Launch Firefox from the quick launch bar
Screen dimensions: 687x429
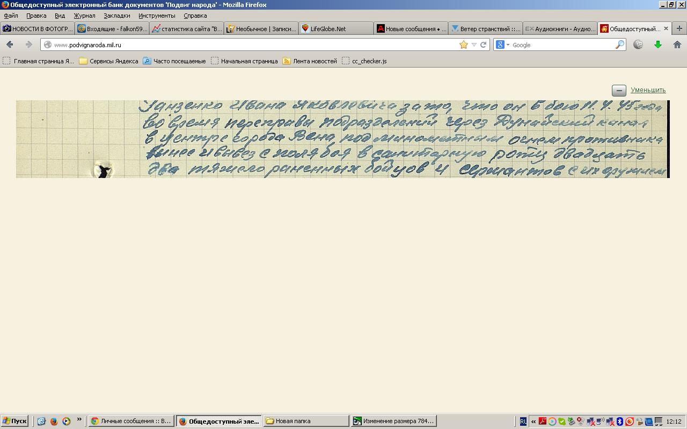[x=54, y=421]
